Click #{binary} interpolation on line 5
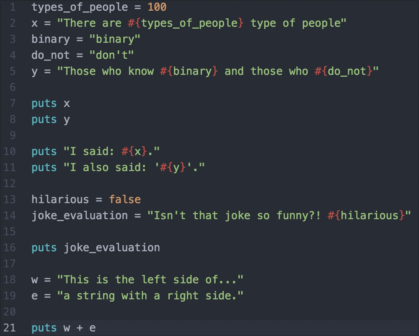 (189, 71)
